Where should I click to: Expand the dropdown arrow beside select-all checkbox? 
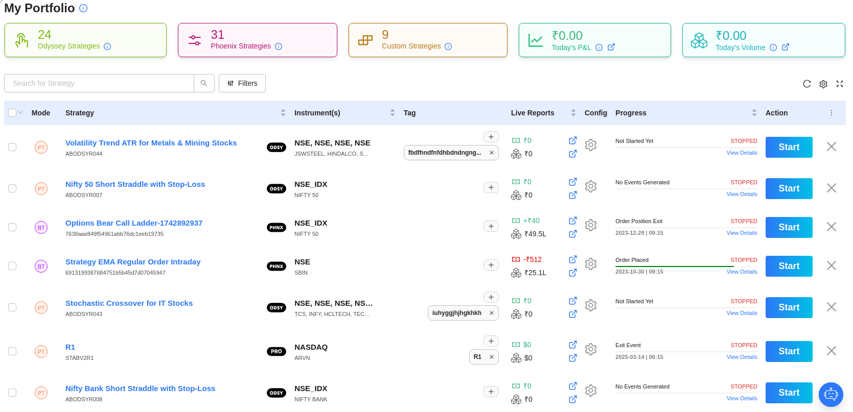click(21, 112)
